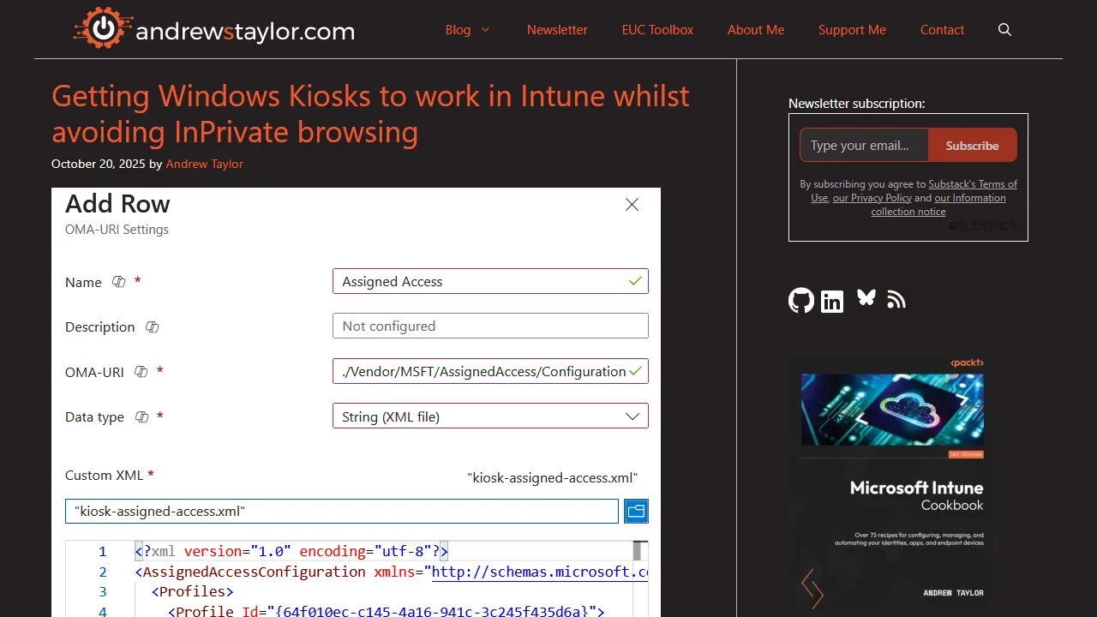1097x617 pixels.
Task: Open the About Me page
Action: (x=755, y=30)
